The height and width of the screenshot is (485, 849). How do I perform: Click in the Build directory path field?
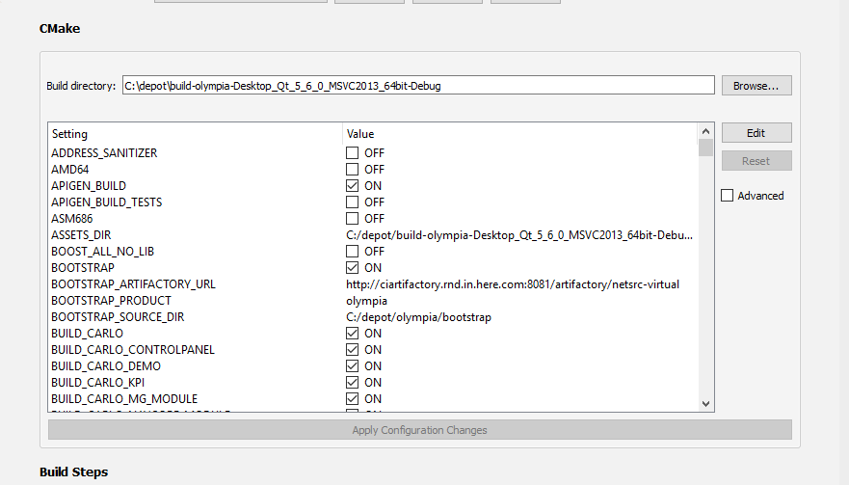coord(417,86)
